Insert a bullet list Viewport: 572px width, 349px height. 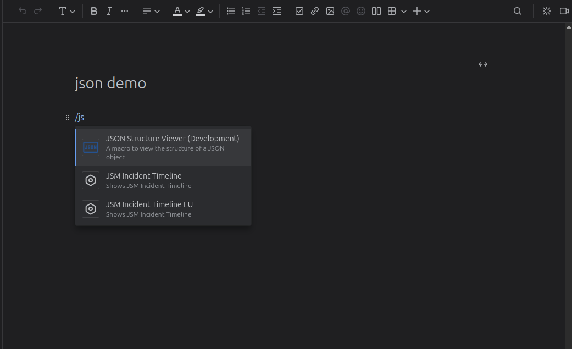coord(231,11)
